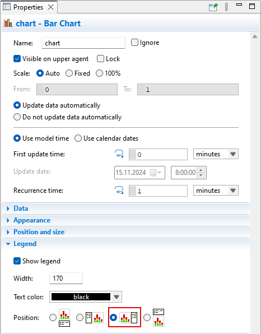Open First update time minutes dropdown
This screenshot has width=261, height=334.
point(216,154)
